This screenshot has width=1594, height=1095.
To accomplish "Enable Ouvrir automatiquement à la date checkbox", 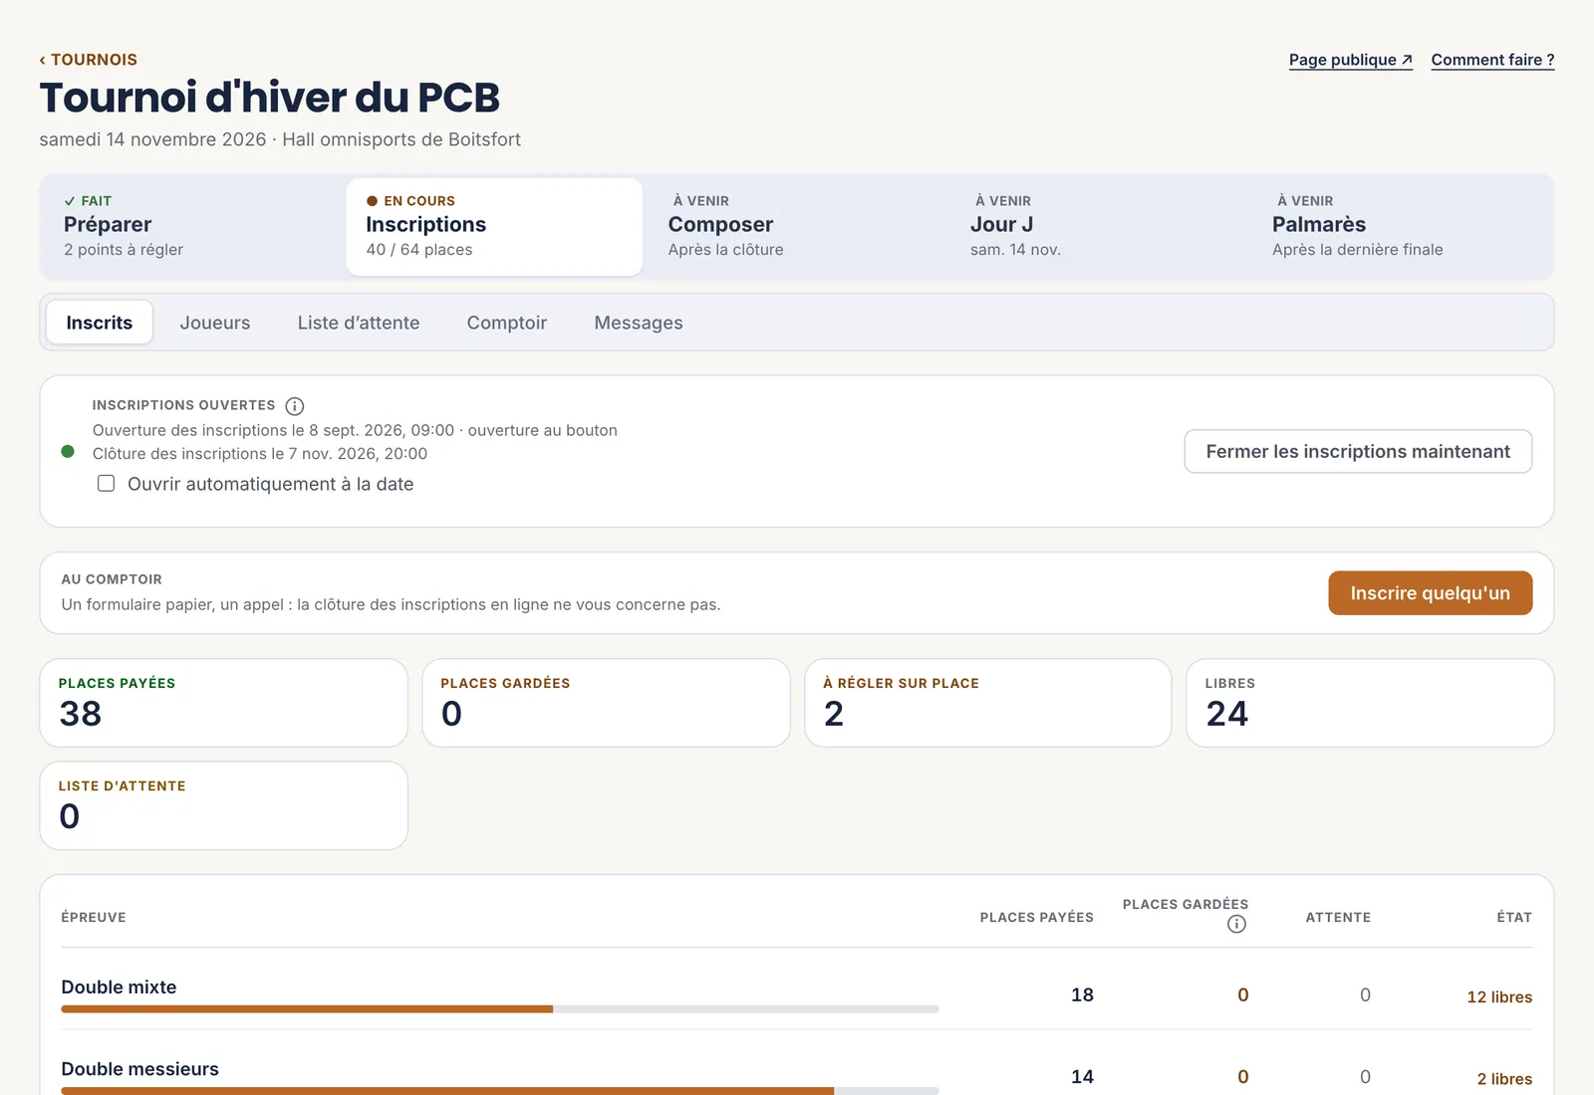I will (x=106, y=484).
